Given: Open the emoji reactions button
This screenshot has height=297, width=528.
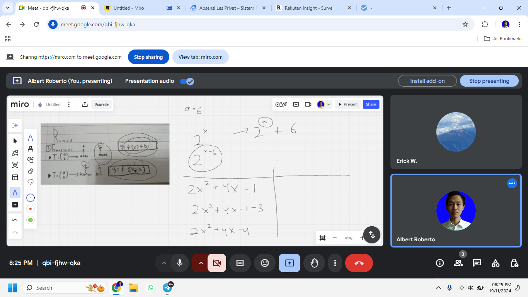Looking at the screenshot, I should [x=265, y=263].
